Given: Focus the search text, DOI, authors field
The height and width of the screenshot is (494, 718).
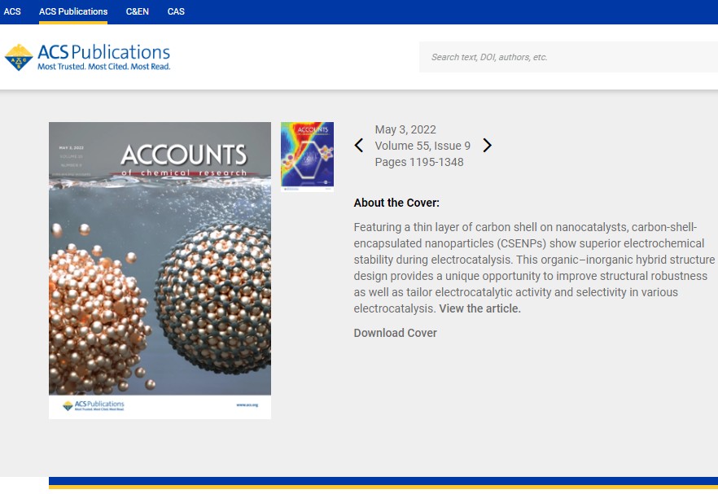Looking at the screenshot, I should point(568,57).
